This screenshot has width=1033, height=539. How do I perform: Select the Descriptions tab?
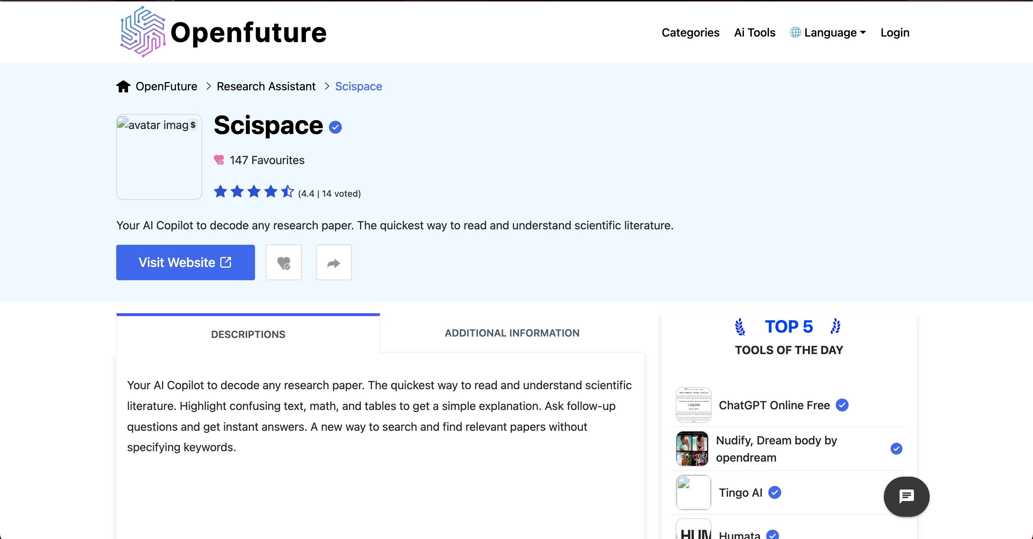click(x=248, y=334)
